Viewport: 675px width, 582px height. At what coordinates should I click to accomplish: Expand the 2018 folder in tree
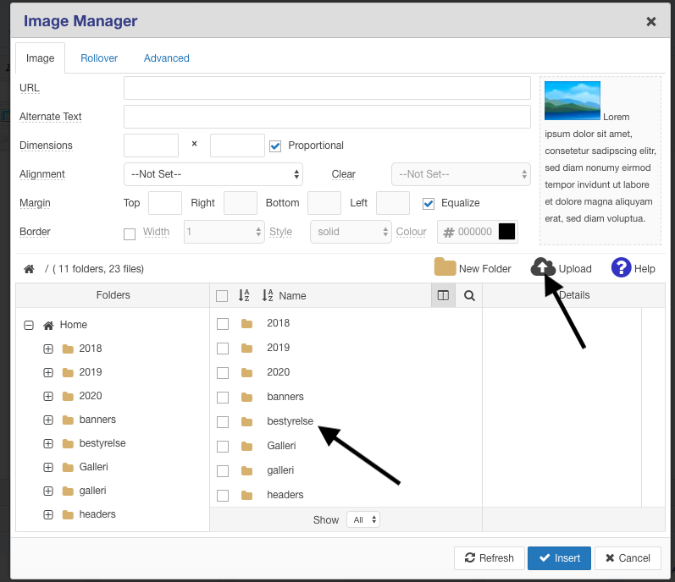tap(48, 349)
